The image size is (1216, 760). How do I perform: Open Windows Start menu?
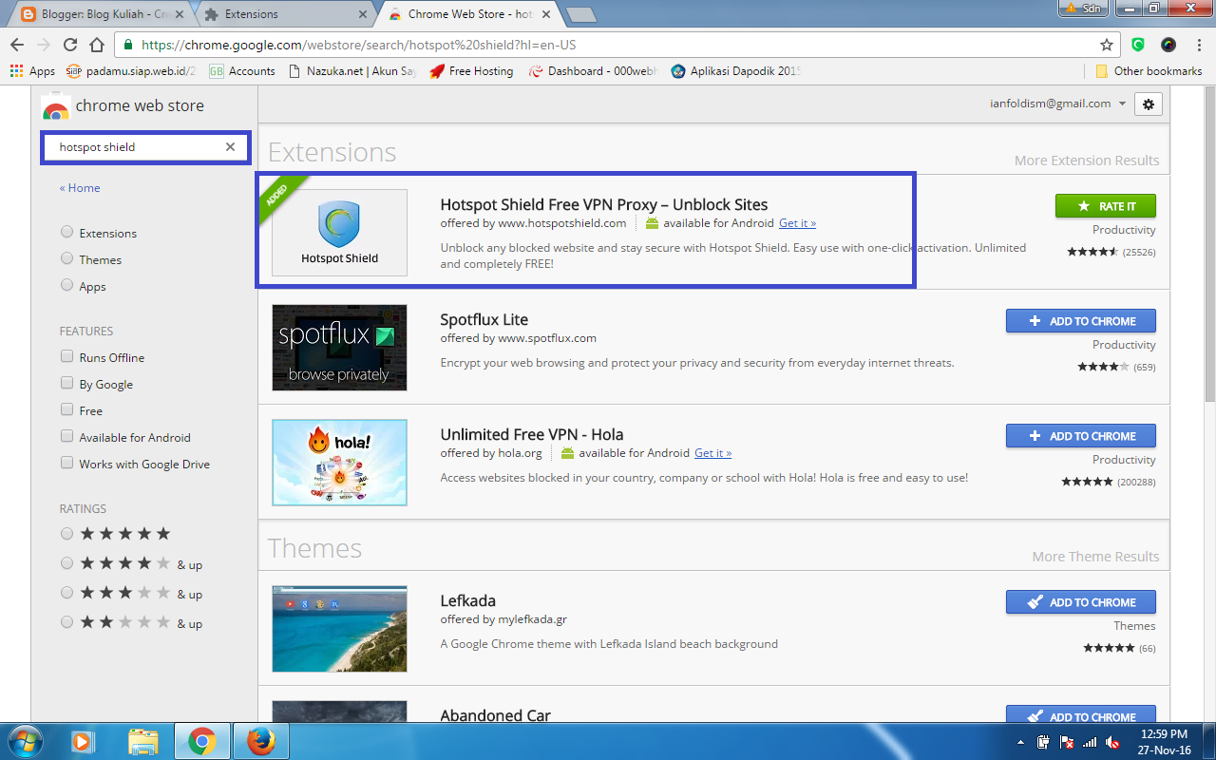point(26,740)
